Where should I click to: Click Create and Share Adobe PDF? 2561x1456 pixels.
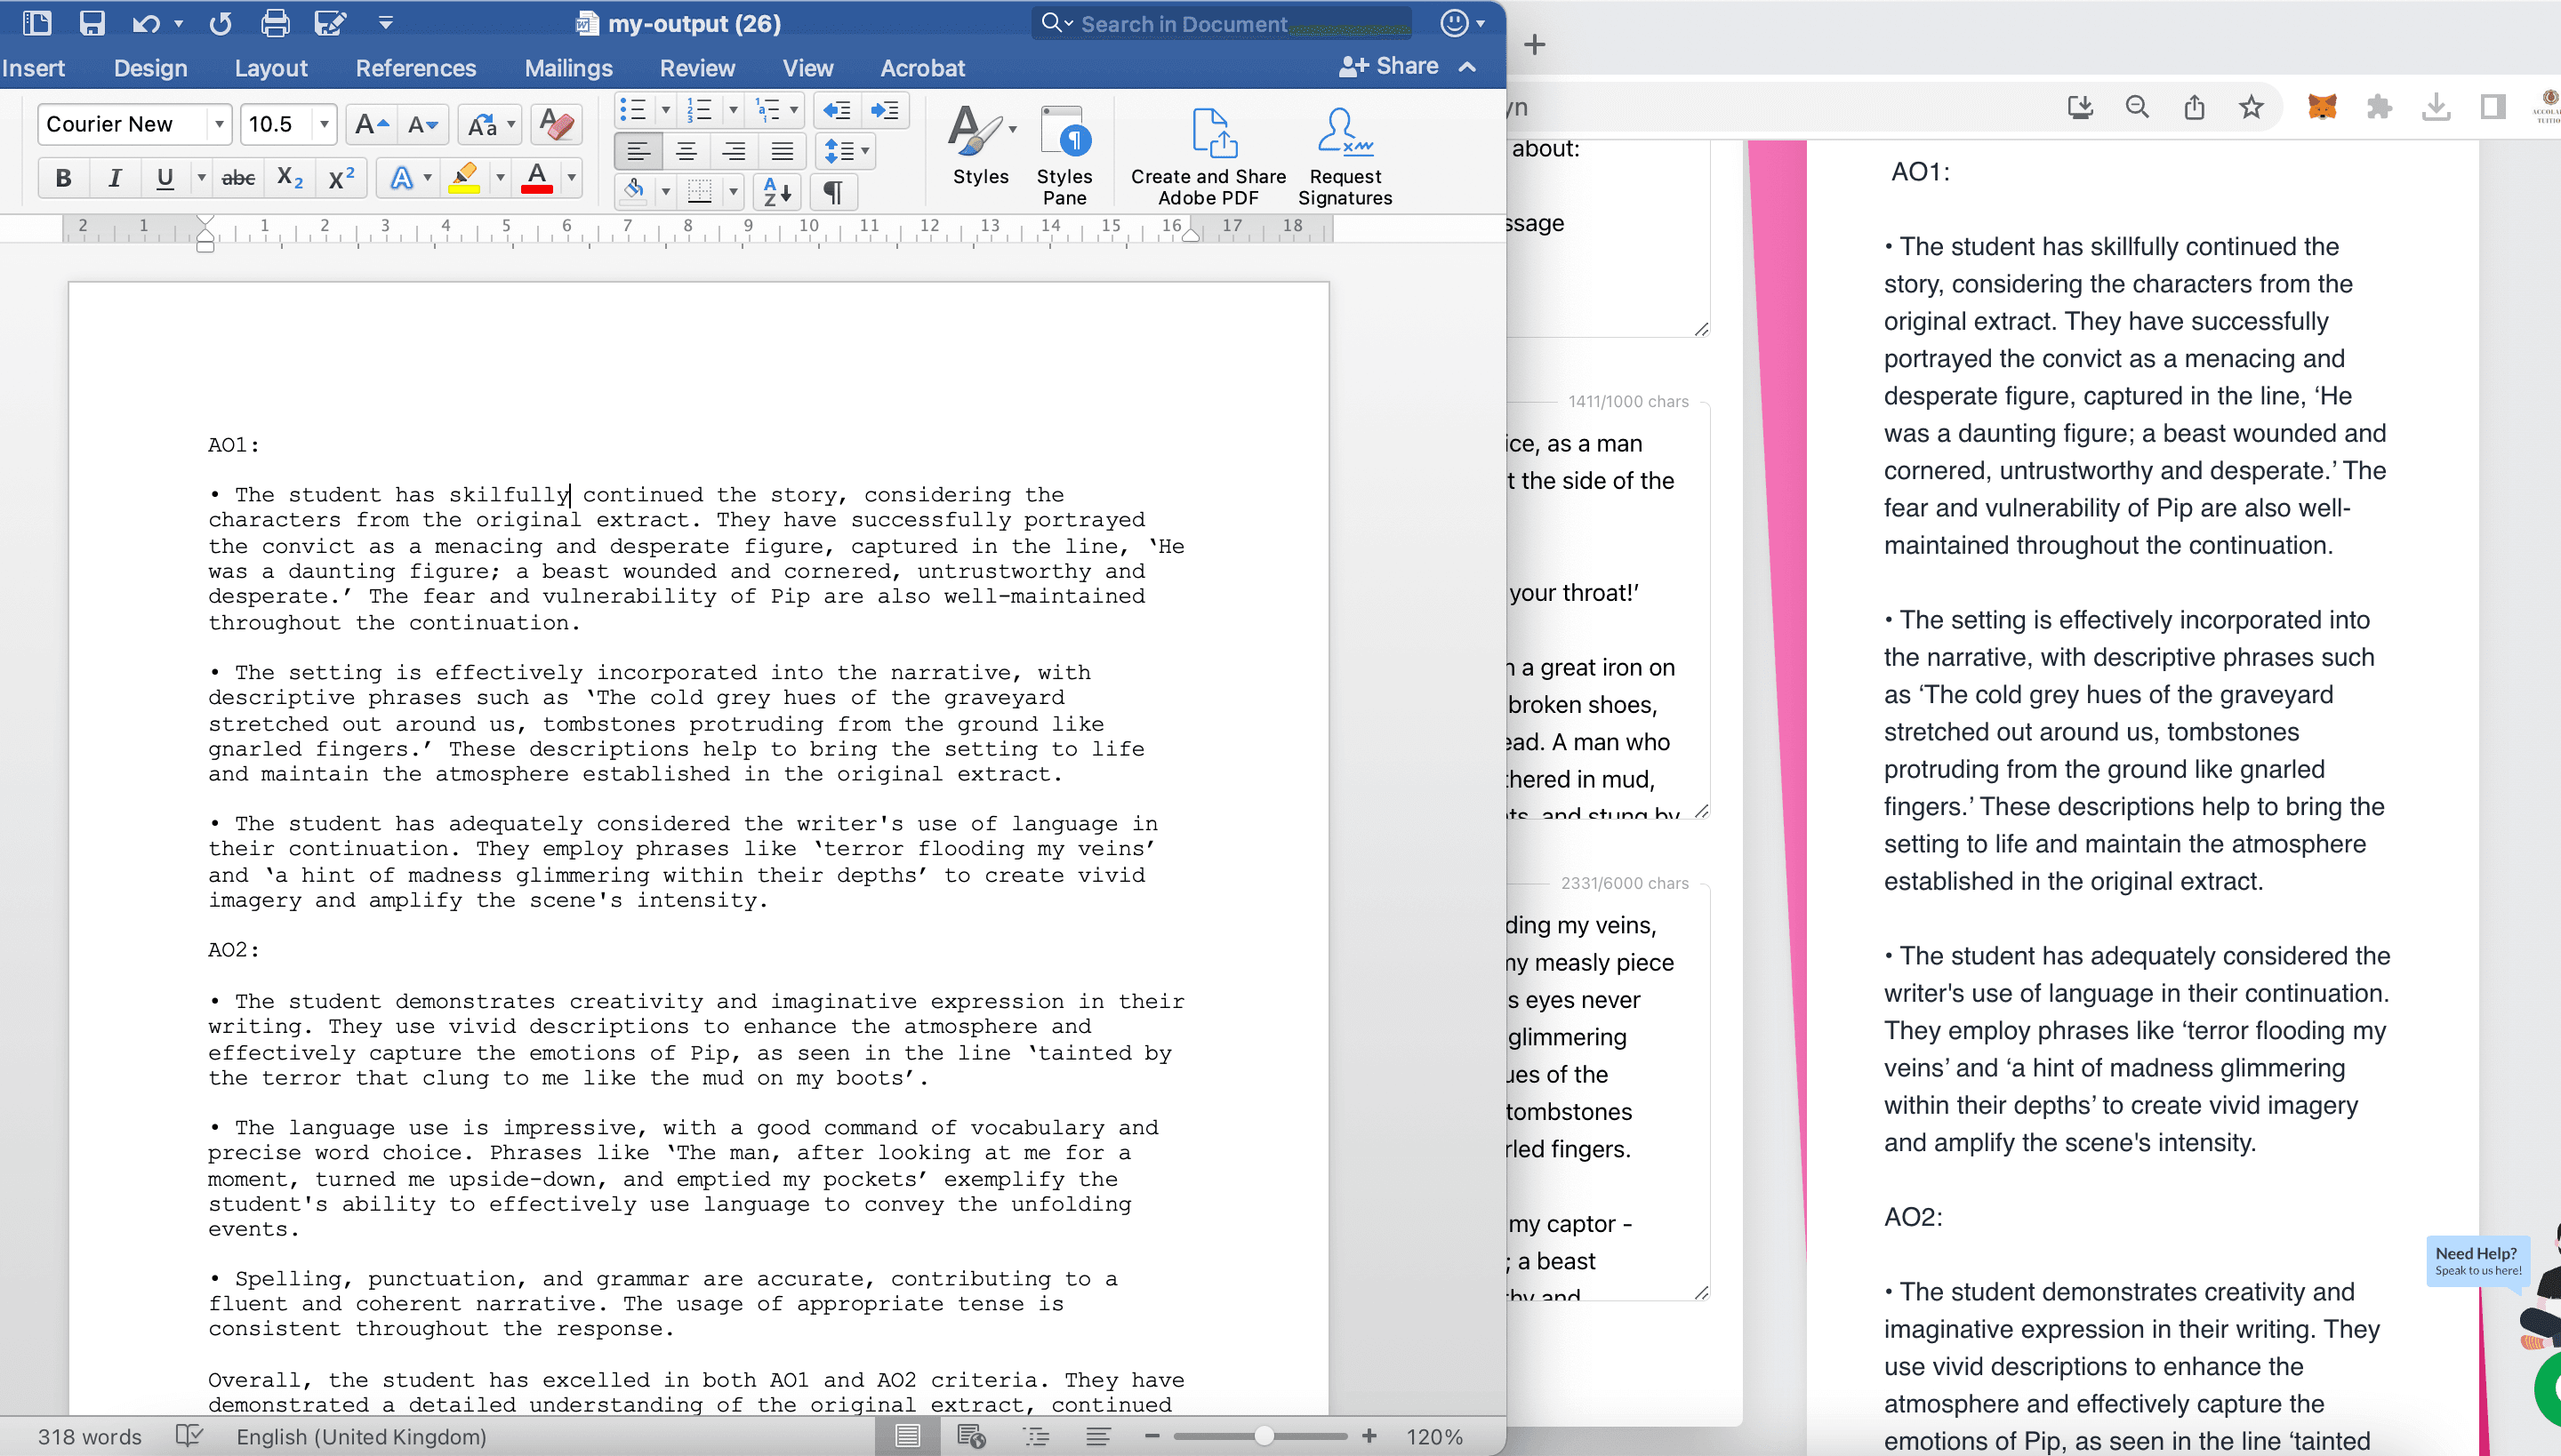(x=1208, y=156)
